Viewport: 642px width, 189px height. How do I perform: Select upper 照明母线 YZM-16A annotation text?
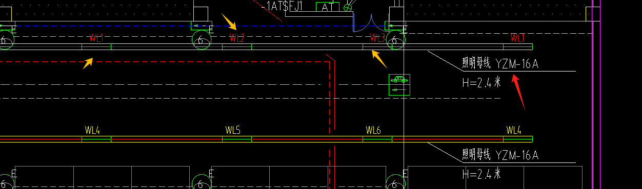click(500, 64)
